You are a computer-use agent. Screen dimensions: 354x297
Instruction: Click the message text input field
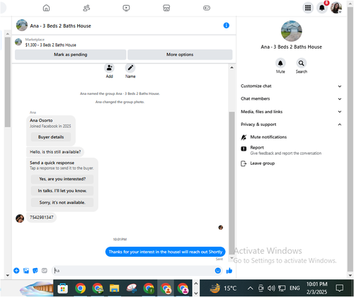point(133,271)
